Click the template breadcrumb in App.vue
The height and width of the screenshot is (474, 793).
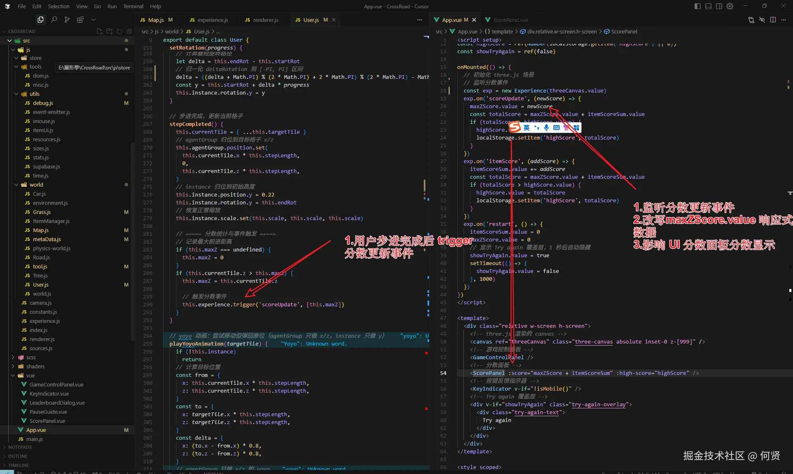pyautogui.click(x=502, y=31)
